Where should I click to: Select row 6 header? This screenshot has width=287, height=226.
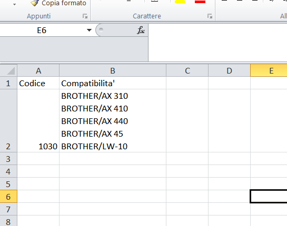click(x=8, y=197)
